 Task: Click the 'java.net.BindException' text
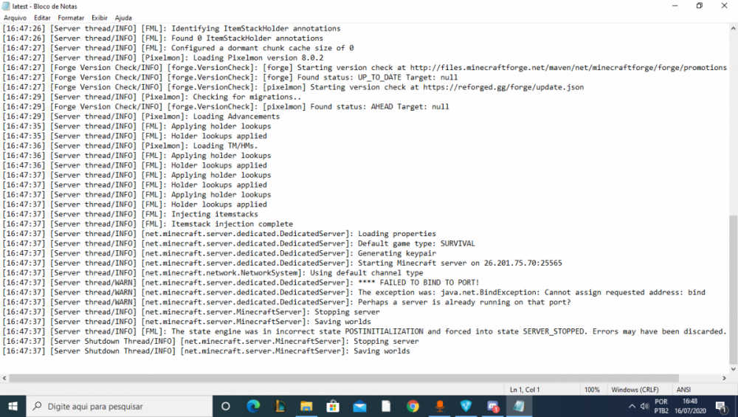point(490,292)
